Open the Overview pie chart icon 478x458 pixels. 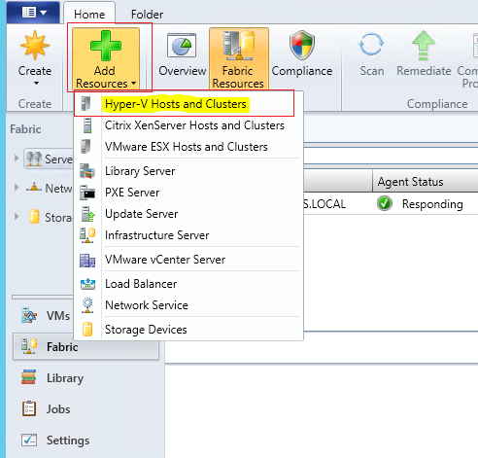pos(182,46)
